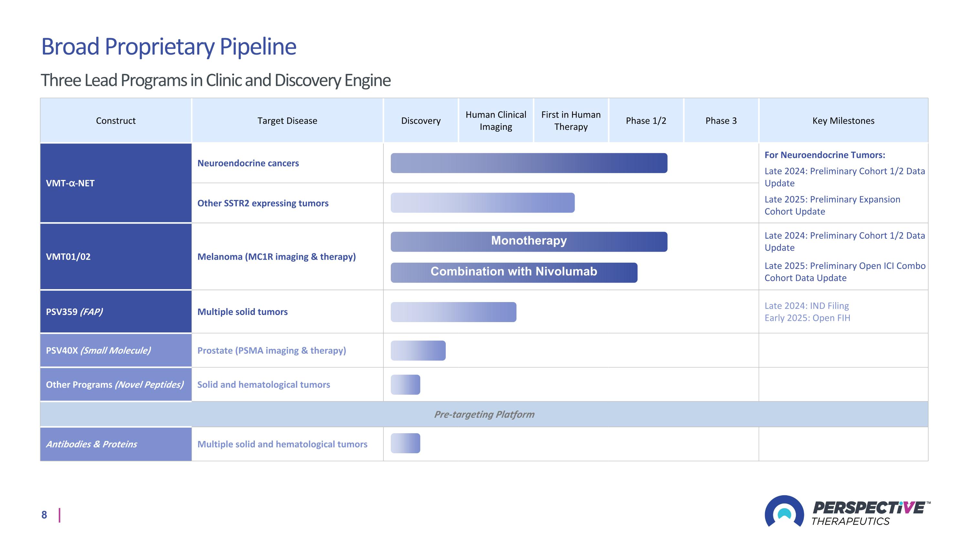Click 'Solid and hematological tumors' in Other Programs row
The height and width of the screenshot is (545, 969).
264,384
